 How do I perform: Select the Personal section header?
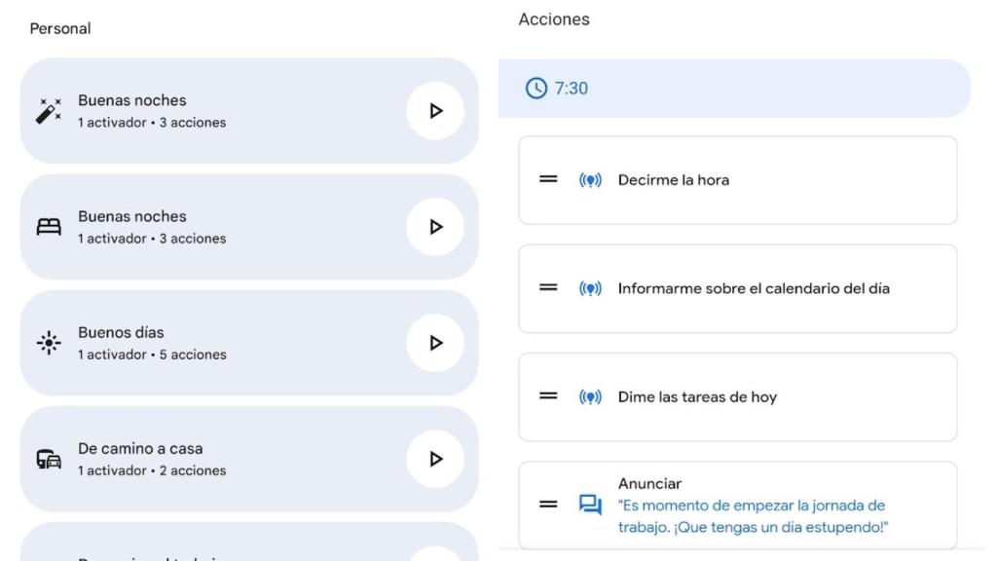[59, 28]
